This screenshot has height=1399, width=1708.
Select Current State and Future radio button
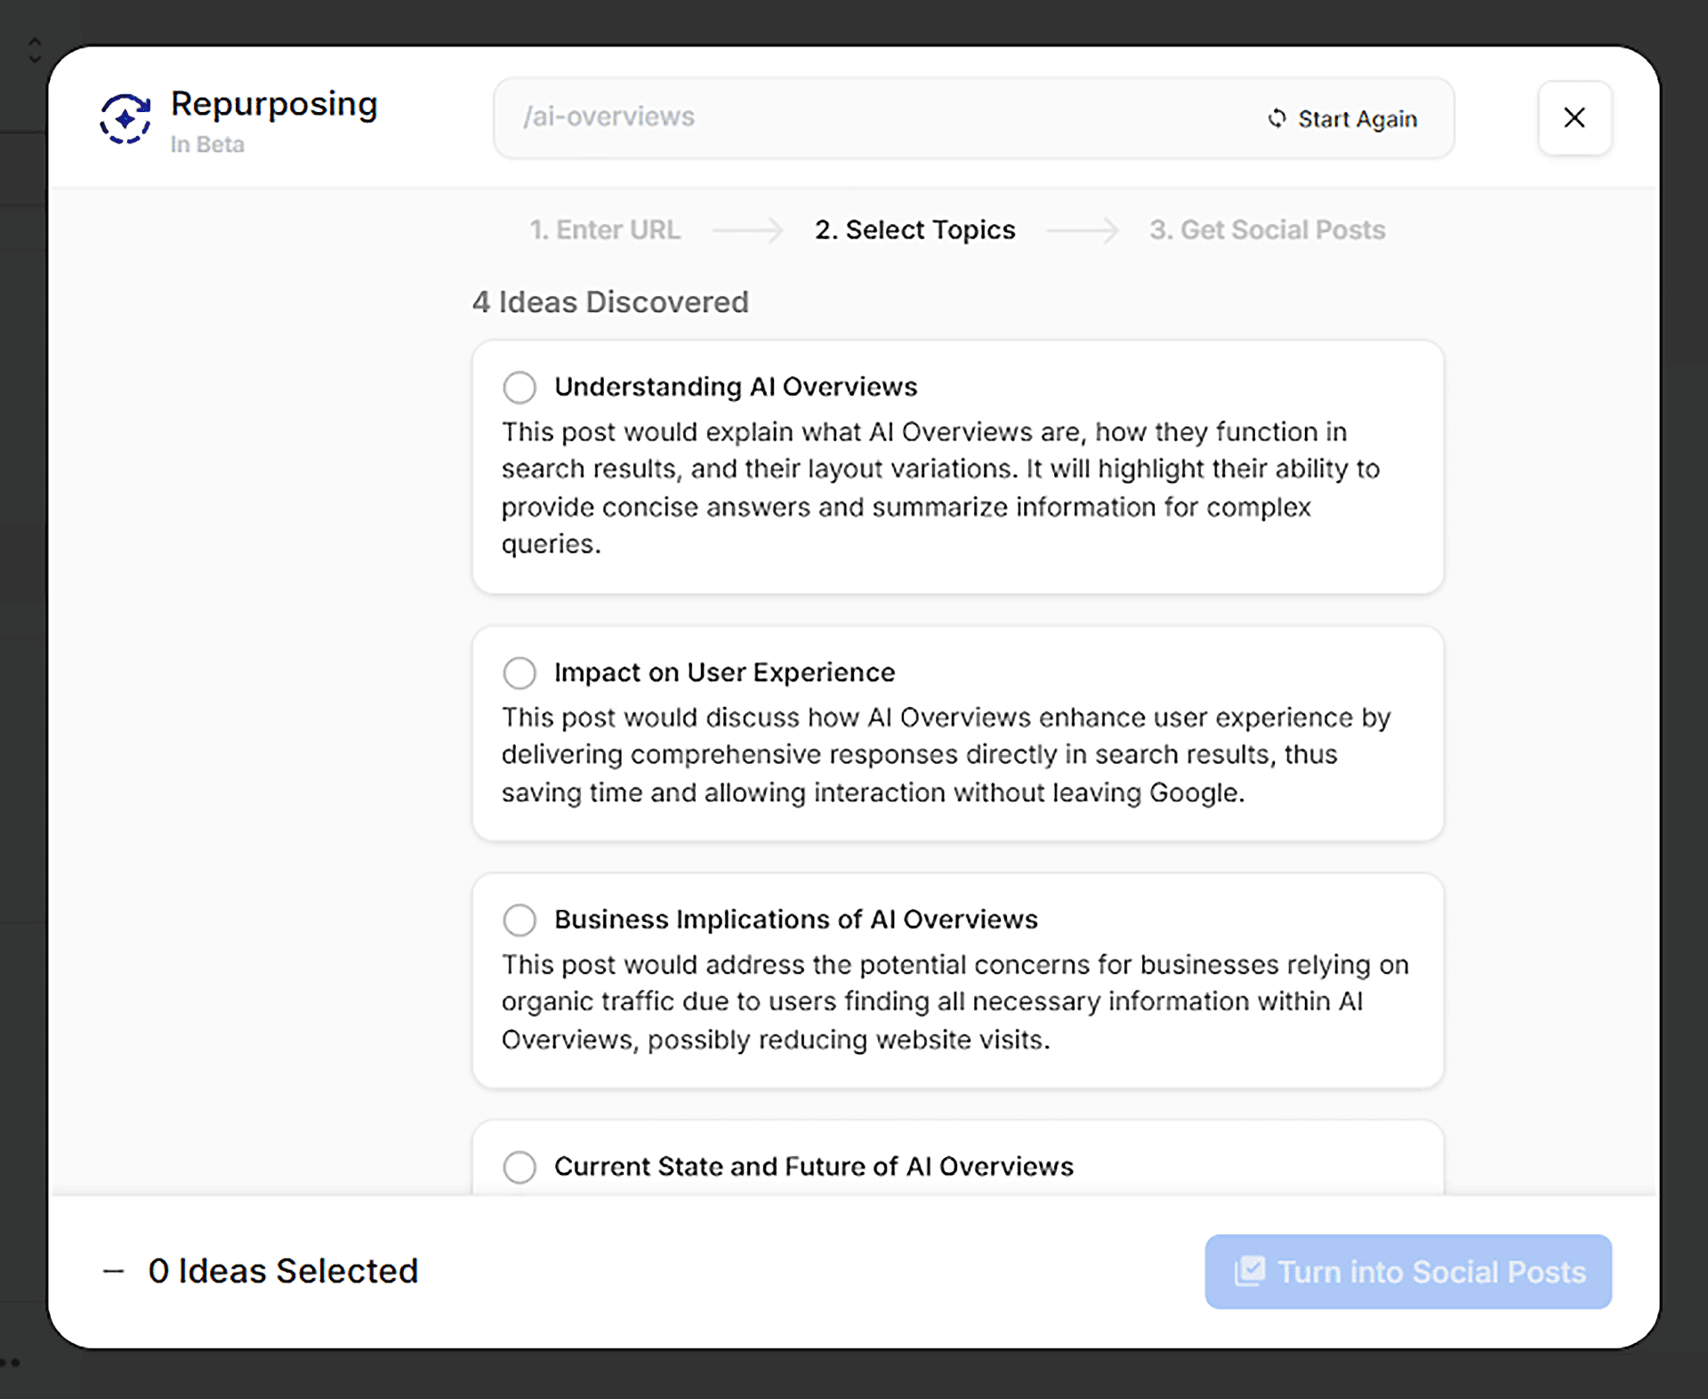point(520,1167)
